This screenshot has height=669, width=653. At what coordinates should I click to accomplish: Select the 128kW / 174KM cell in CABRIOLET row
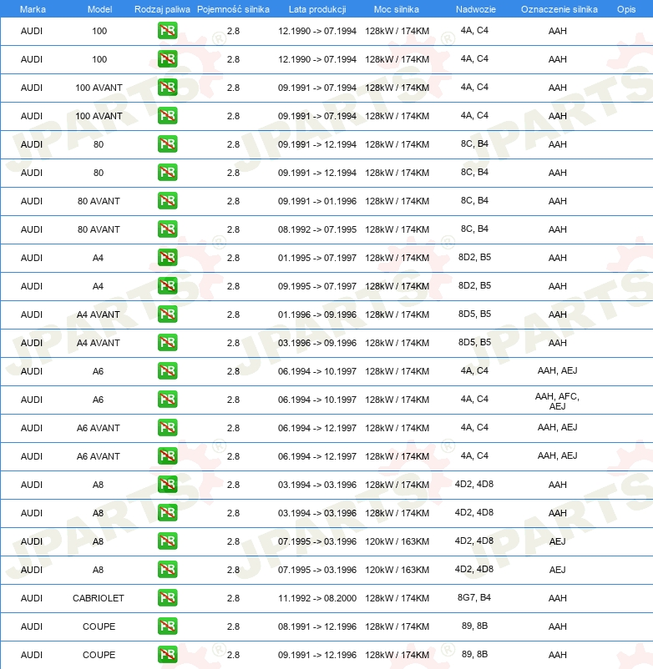[397, 598]
